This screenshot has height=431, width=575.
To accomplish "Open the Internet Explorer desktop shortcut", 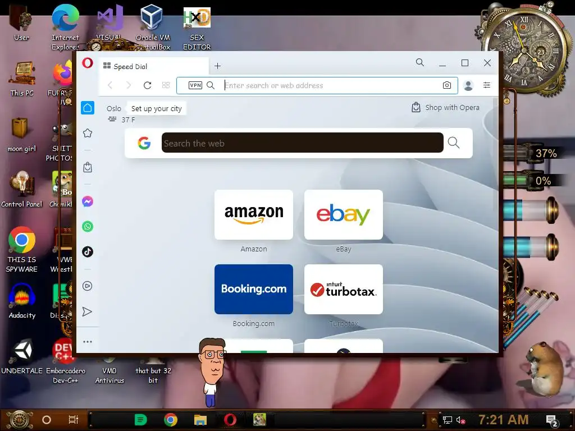I will coord(65,27).
